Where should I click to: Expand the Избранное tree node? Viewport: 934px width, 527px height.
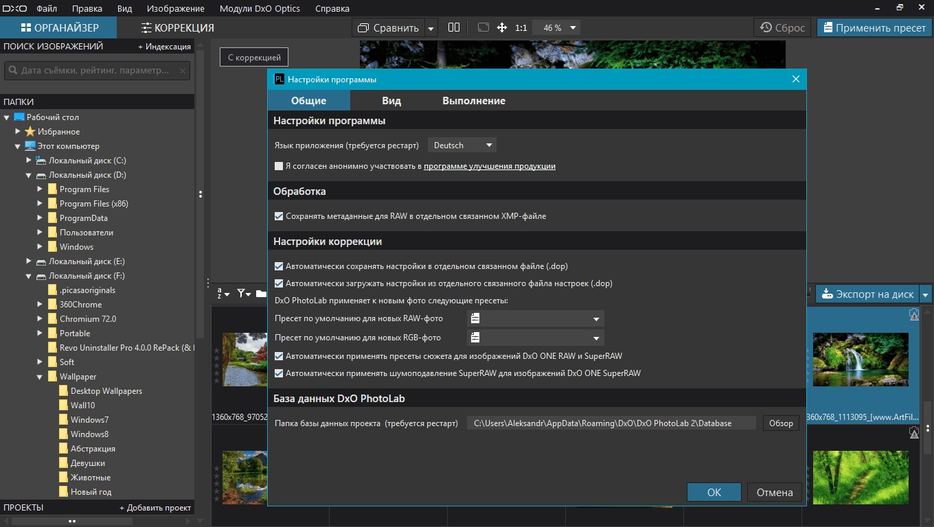18,131
